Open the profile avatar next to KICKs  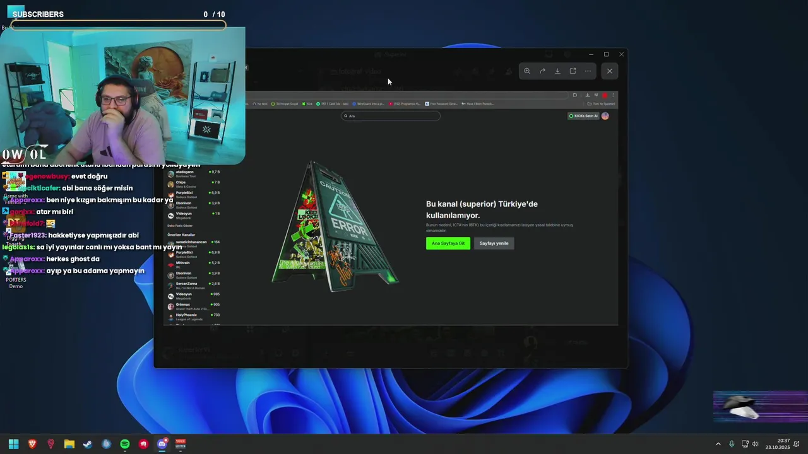click(x=605, y=116)
